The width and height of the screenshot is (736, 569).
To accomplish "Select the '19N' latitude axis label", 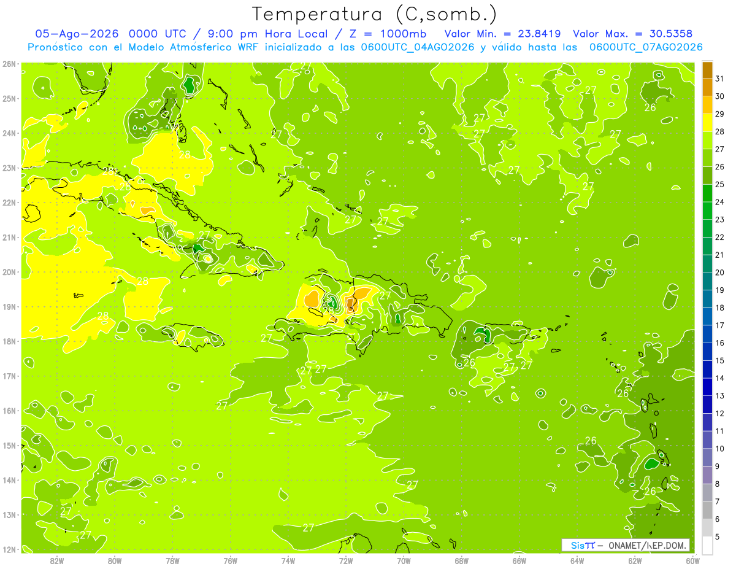I will [x=9, y=307].
